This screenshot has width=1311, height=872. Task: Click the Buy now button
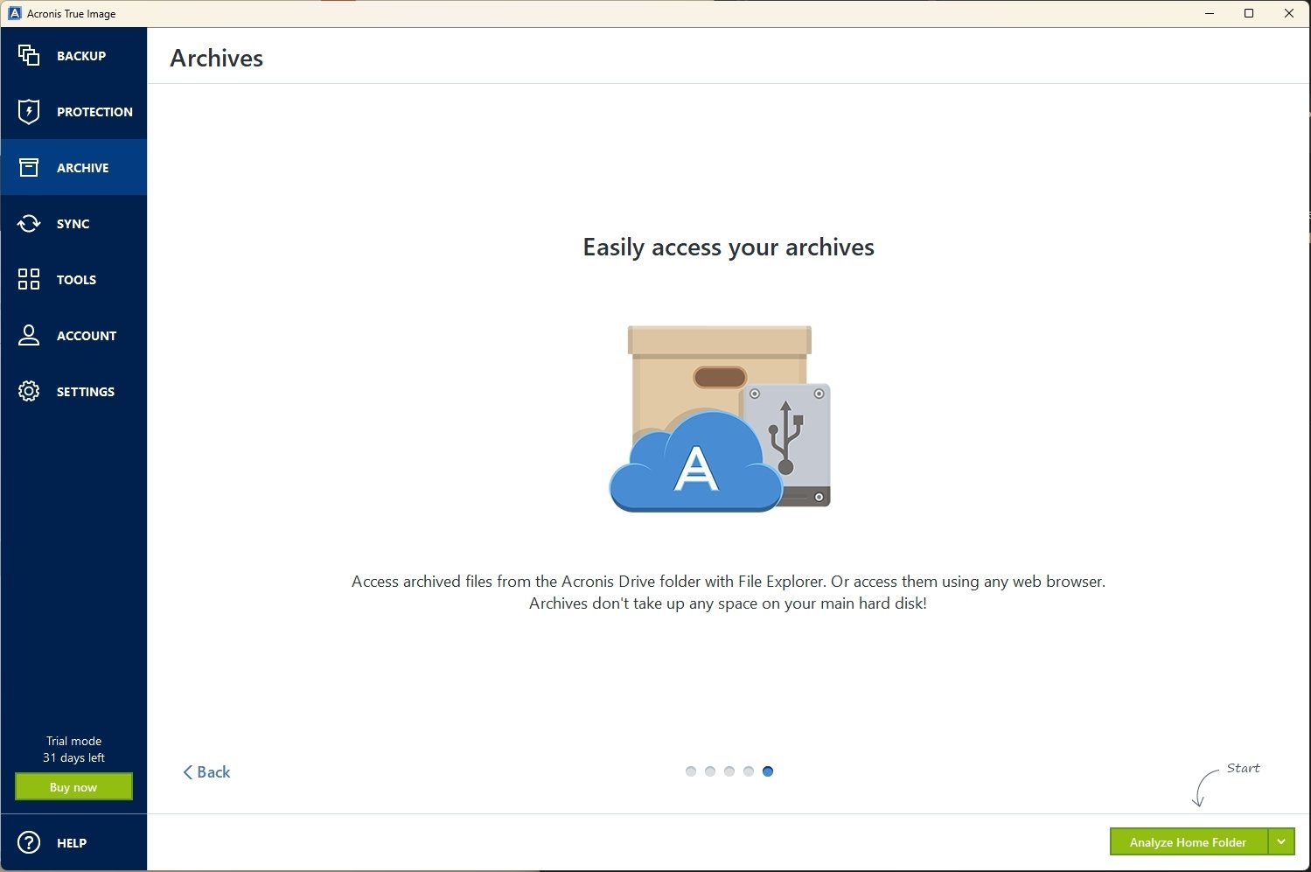[73, 786]
